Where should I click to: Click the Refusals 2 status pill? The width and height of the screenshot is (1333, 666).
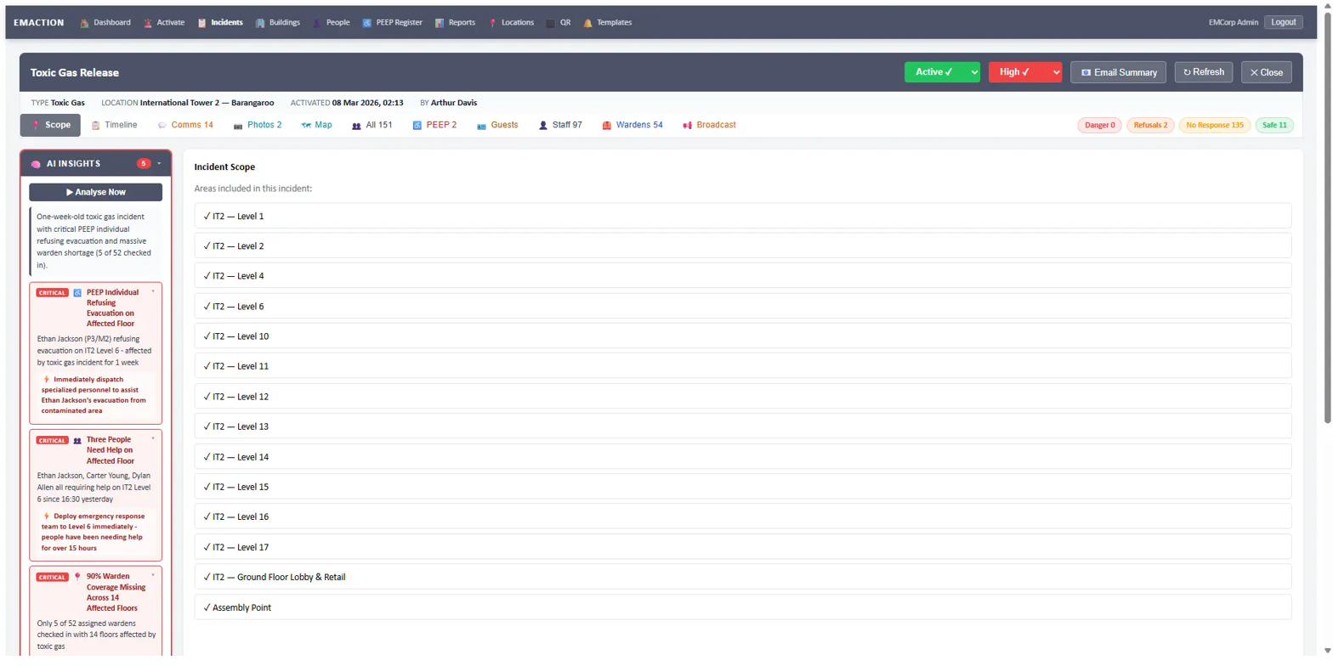pyautogui.click(x=1150, y=126)
